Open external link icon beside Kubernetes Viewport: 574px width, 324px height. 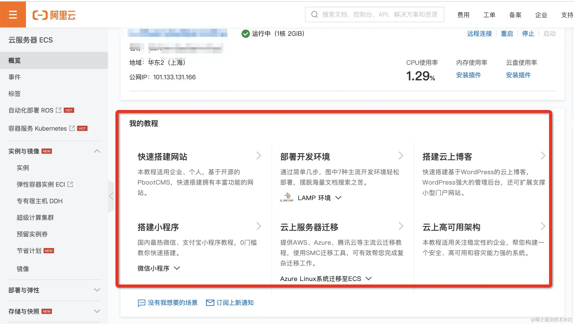point(72,128)
